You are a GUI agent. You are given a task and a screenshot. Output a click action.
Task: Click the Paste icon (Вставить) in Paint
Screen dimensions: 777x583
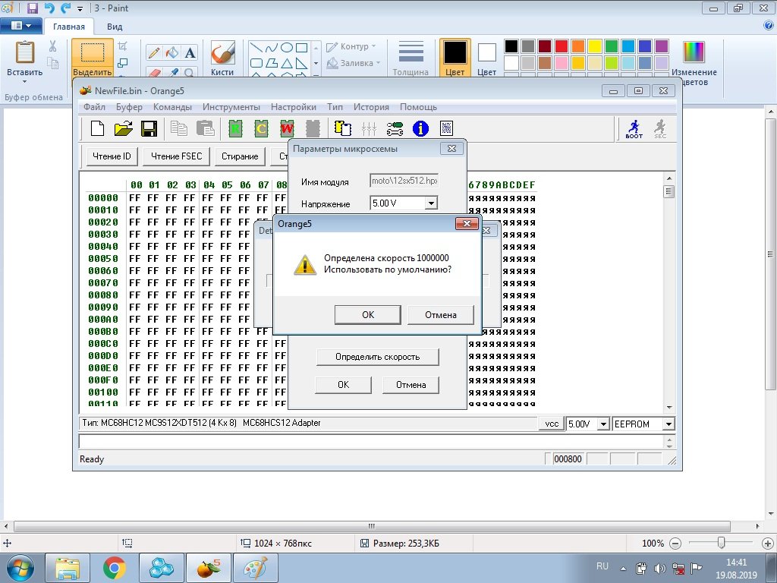(25, 53)
